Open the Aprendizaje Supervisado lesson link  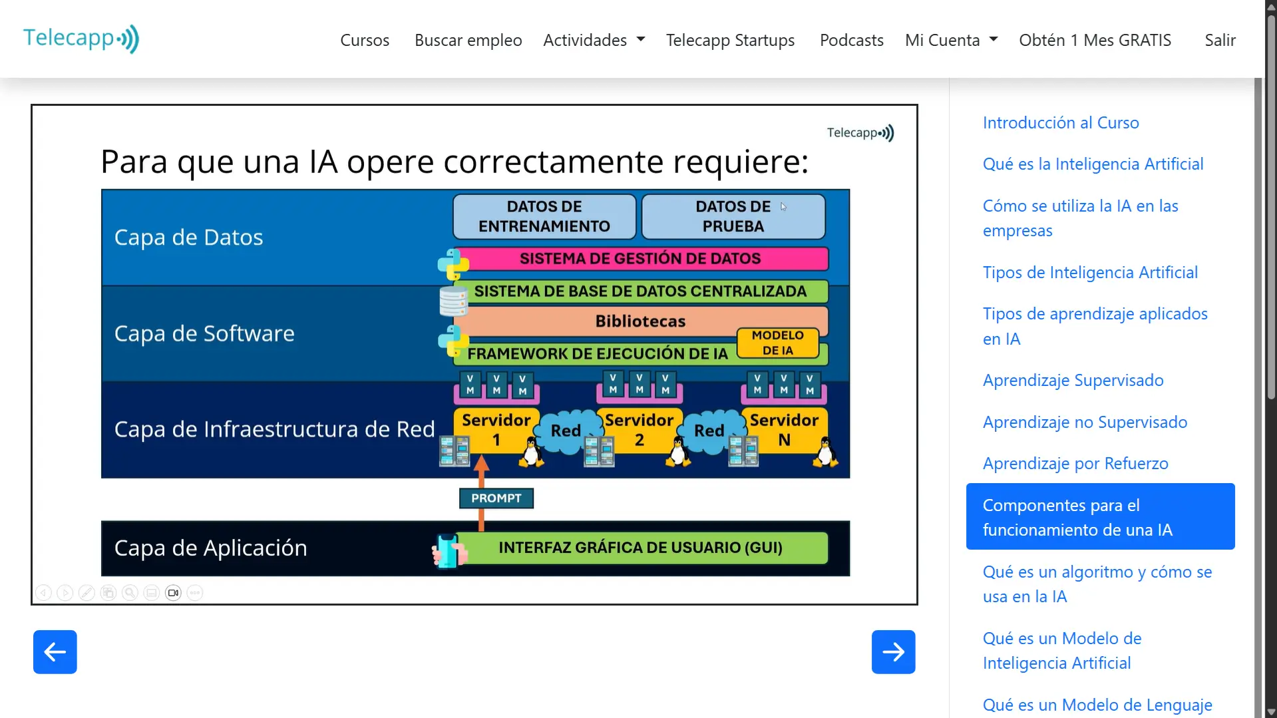(1072, 379)
